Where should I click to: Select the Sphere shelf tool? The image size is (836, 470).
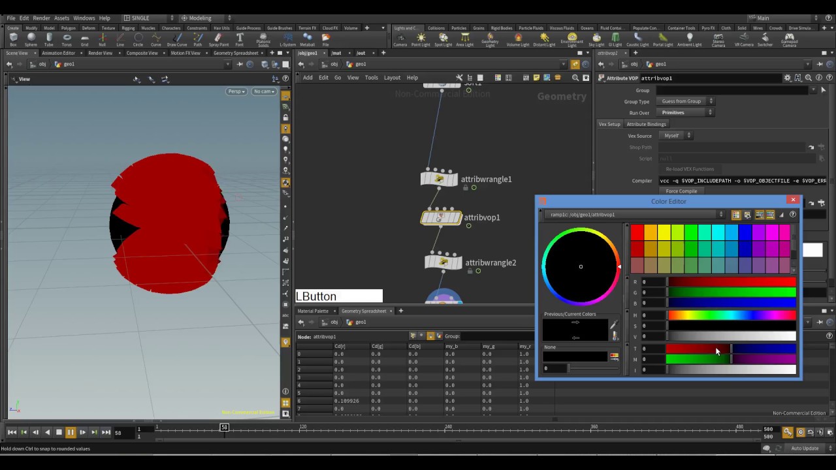tap(31, 40)
